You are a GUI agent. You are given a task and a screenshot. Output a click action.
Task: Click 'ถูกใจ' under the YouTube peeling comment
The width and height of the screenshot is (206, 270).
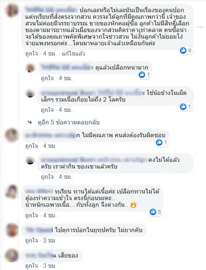tap(31, 240)
